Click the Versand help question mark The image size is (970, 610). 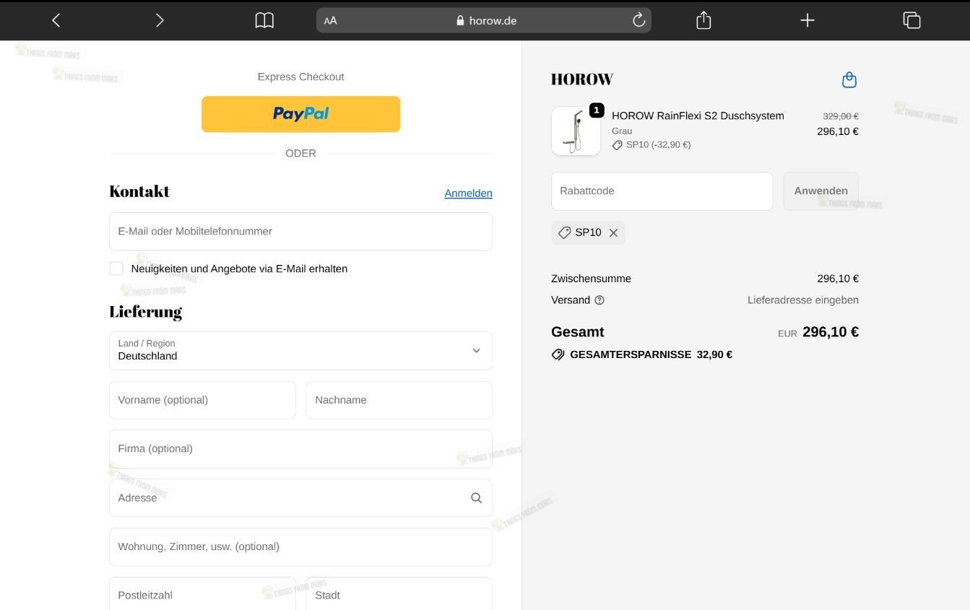pos(599,300)
